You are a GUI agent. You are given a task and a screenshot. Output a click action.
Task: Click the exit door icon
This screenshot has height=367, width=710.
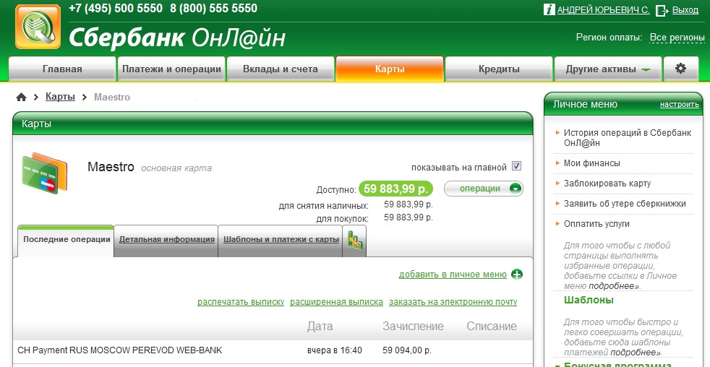point(662,10)
